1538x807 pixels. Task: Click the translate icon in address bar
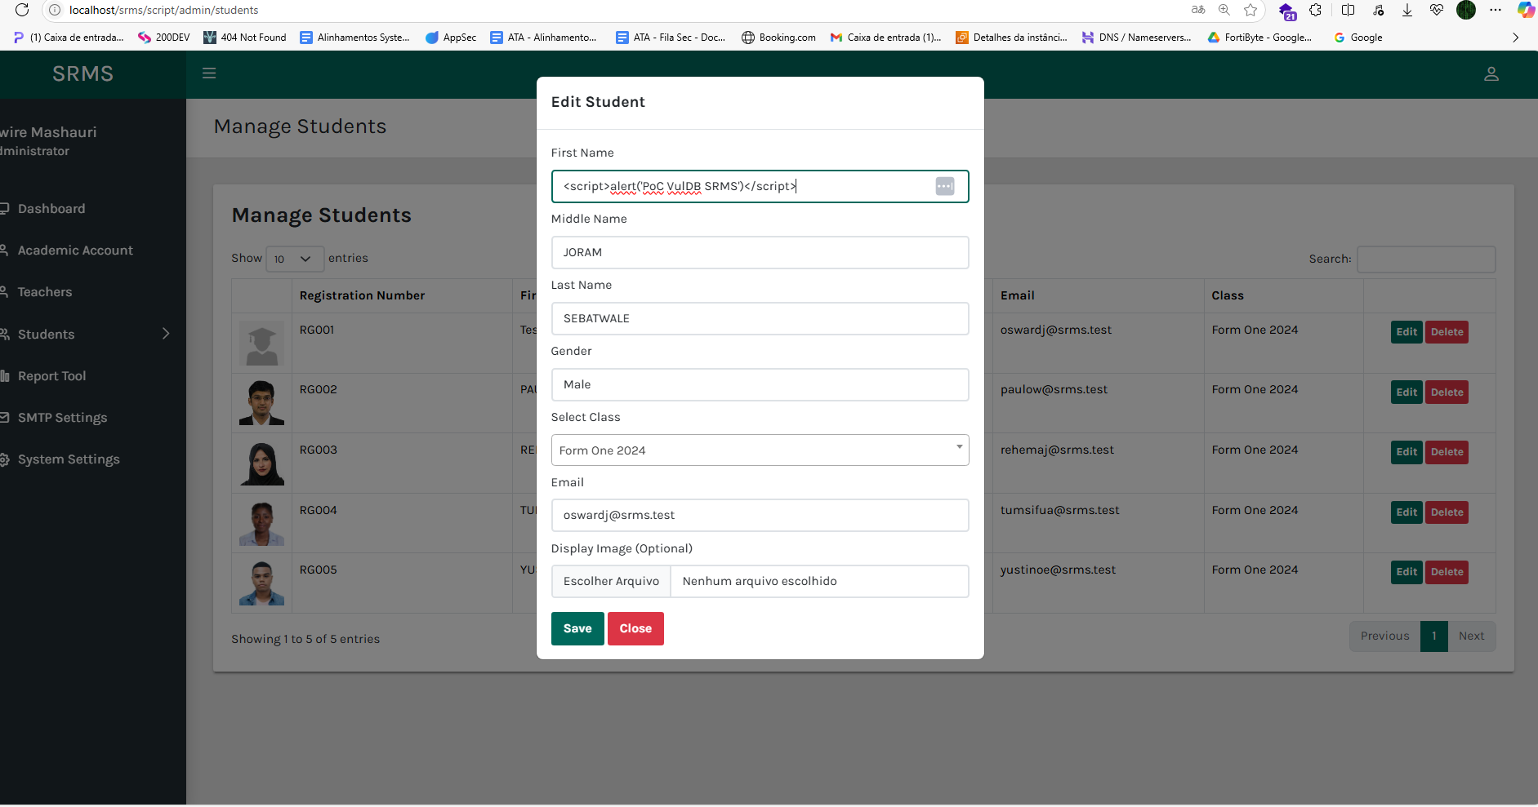(x=1198, y=10)
